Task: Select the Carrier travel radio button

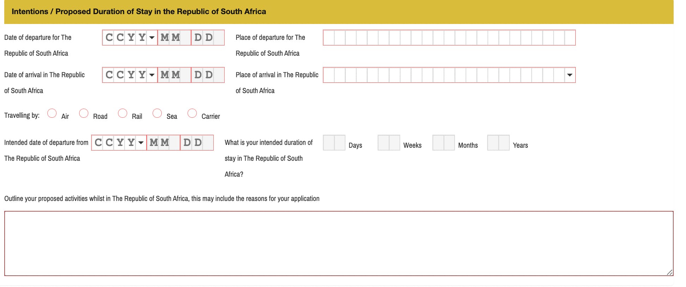Action: pos(192,113)
